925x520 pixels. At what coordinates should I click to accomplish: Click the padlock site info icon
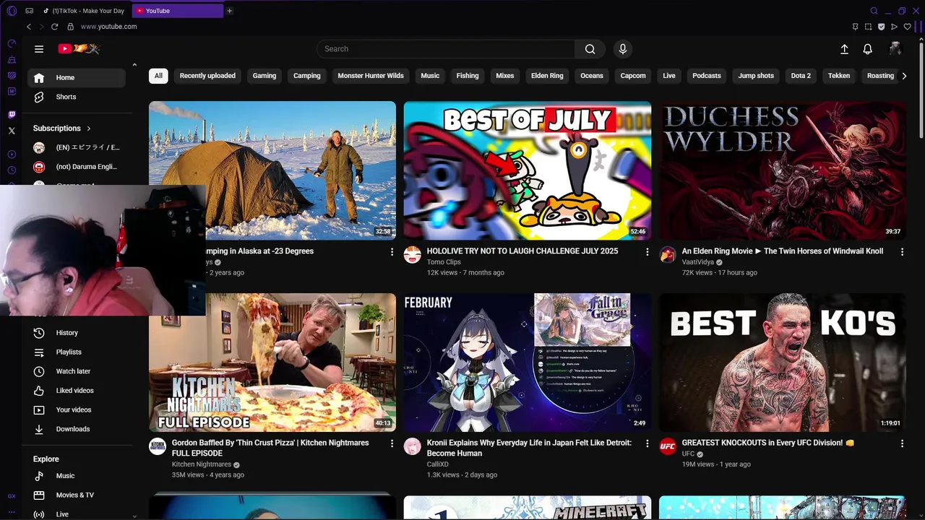(x=70, y=27)
